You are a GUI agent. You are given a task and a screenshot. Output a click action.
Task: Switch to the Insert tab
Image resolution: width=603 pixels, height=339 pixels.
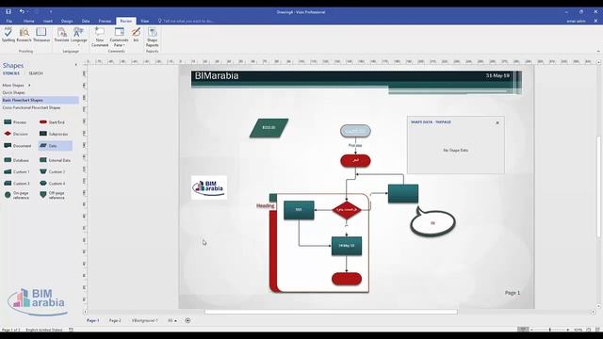tap(48, 21)
